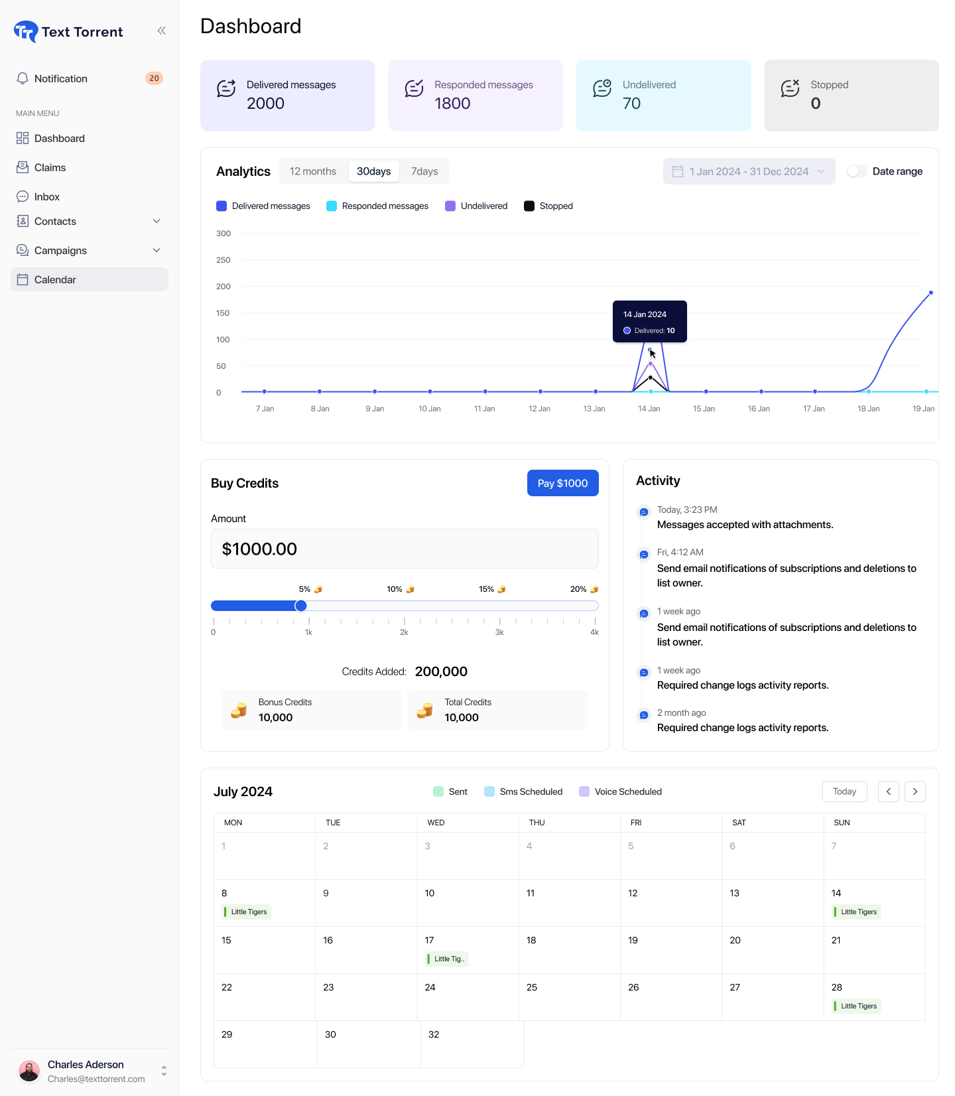Click activity icon beside Today, 3:23 PM
The height and width of the screenshot is (1096, 955).
[643, 512]
